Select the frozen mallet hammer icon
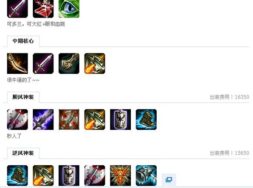The width and height of the screenshot is (253, 188). (x=146, y=176)
